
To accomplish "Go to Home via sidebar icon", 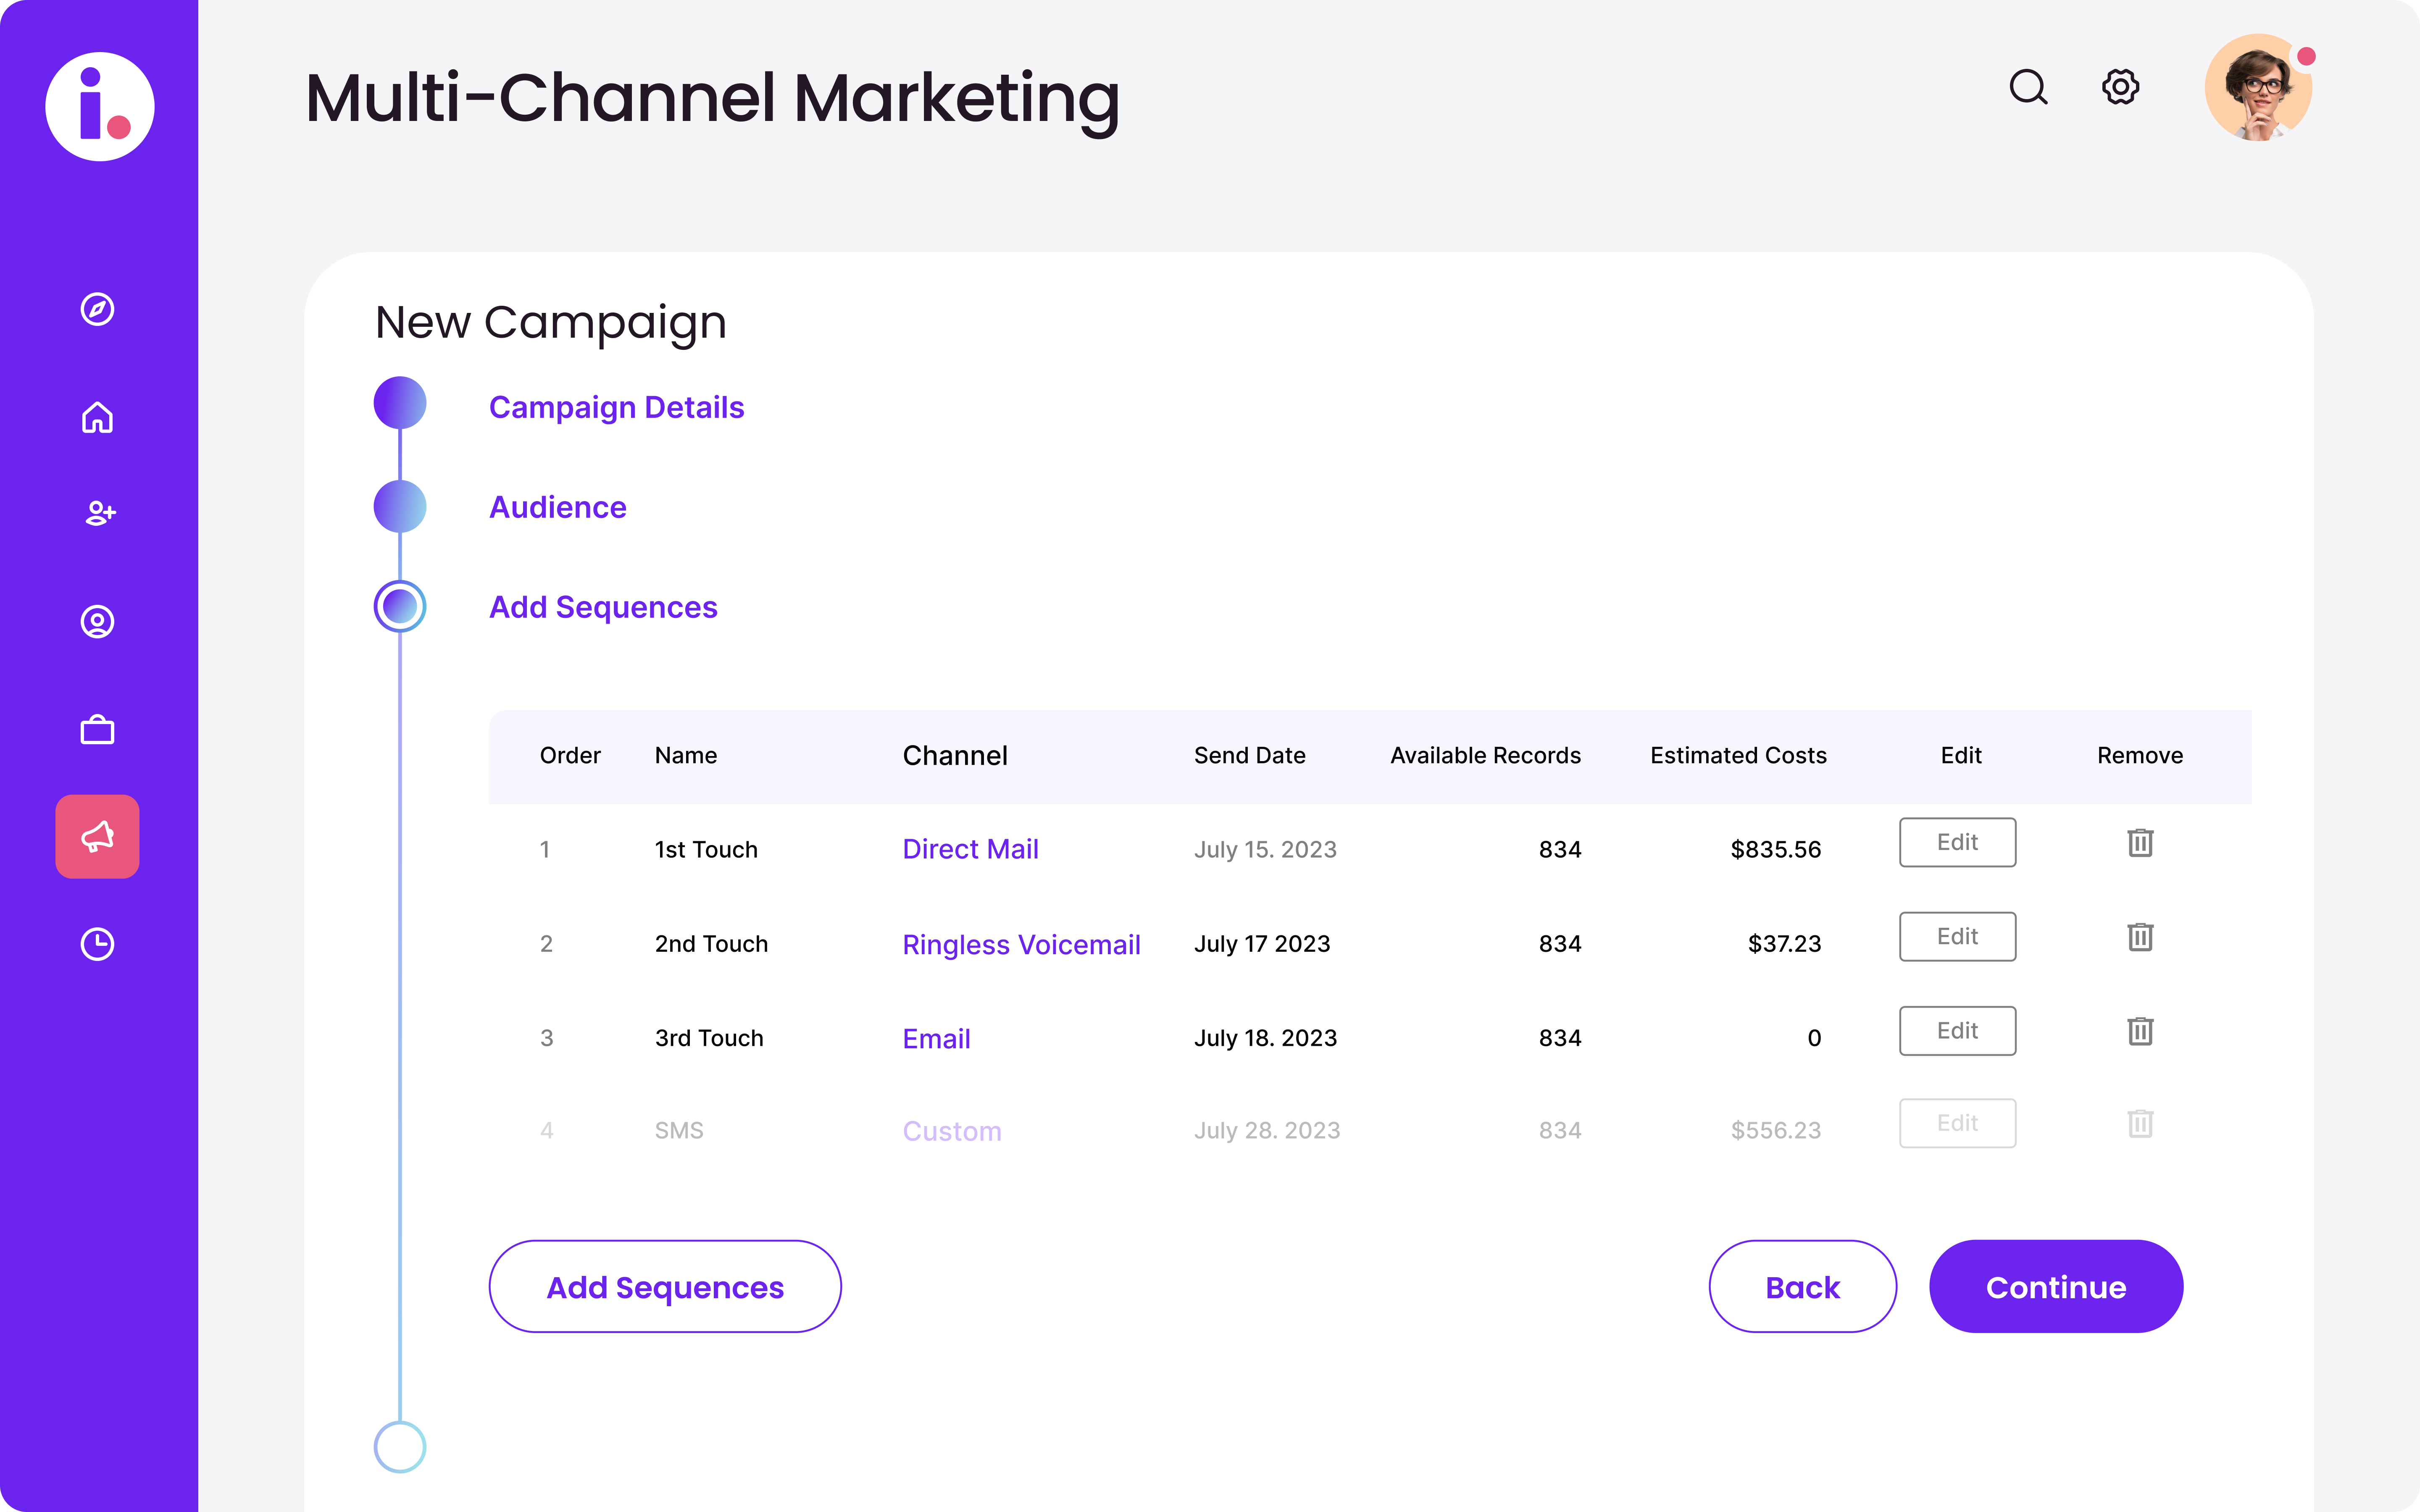I will [x=97, y=417].
